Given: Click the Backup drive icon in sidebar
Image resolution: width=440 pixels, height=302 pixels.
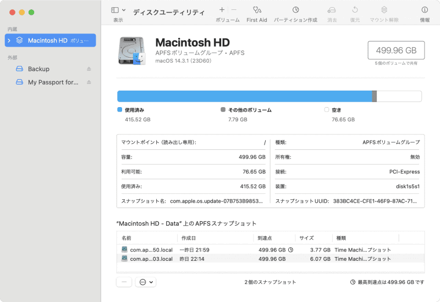Looking at the screenshot, I should [19, 69].
